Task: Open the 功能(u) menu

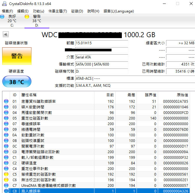Action: click(x=38, y=11)
